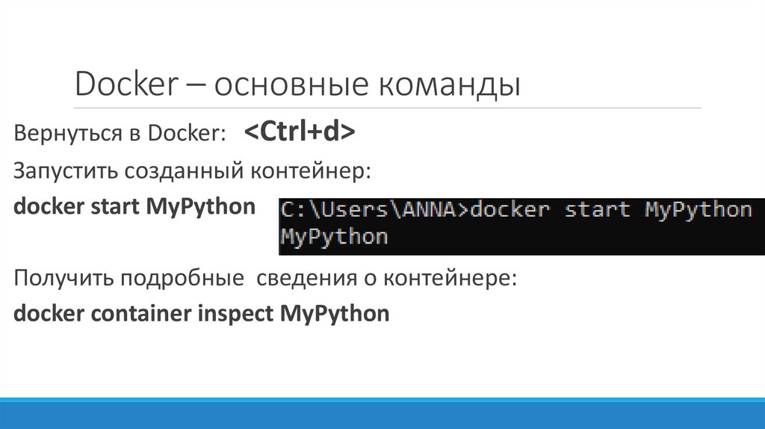Click the word "Docker" in the title
Viewport: 765px width, 429px height.
124,84
